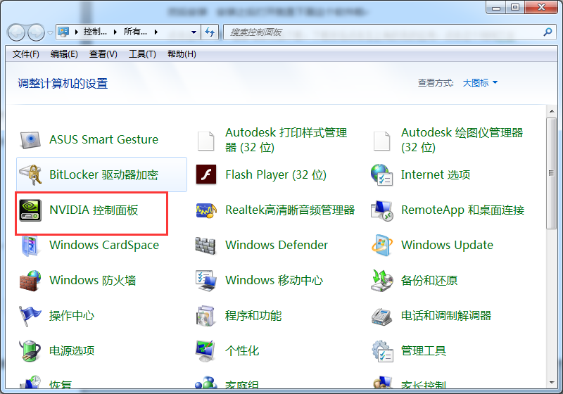Expand the arrow after 所有... breadcrumb

click(156, 32)
